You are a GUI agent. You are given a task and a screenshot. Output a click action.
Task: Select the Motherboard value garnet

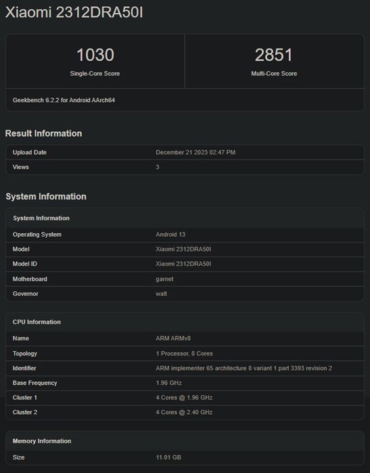pos(164,279)
